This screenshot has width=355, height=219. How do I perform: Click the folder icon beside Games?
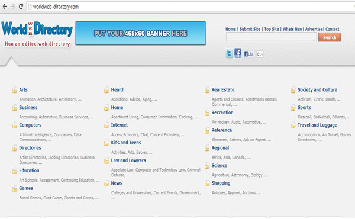click(14, 189)
